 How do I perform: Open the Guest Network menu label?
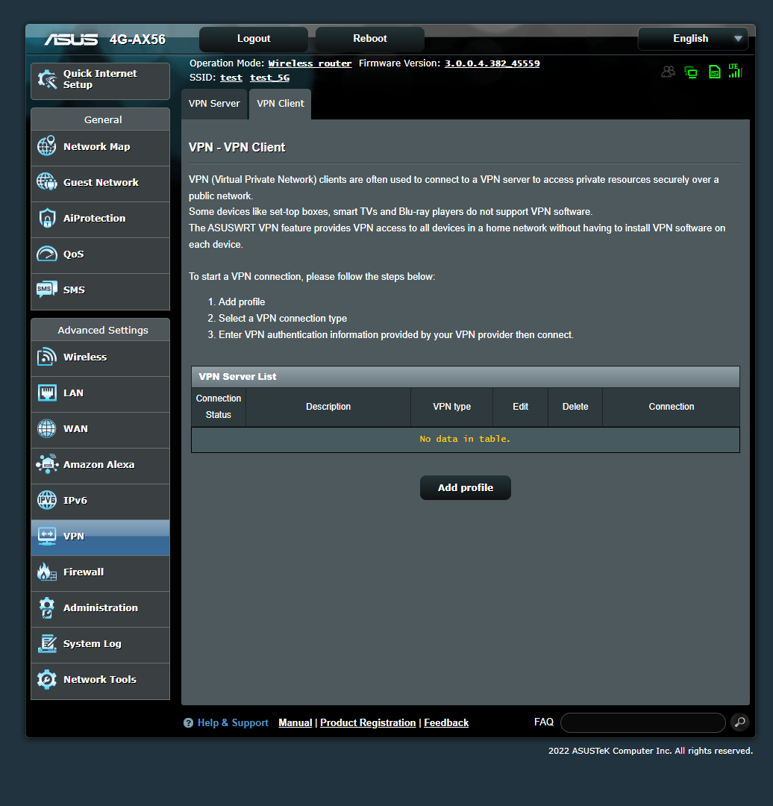coord(101,183)
